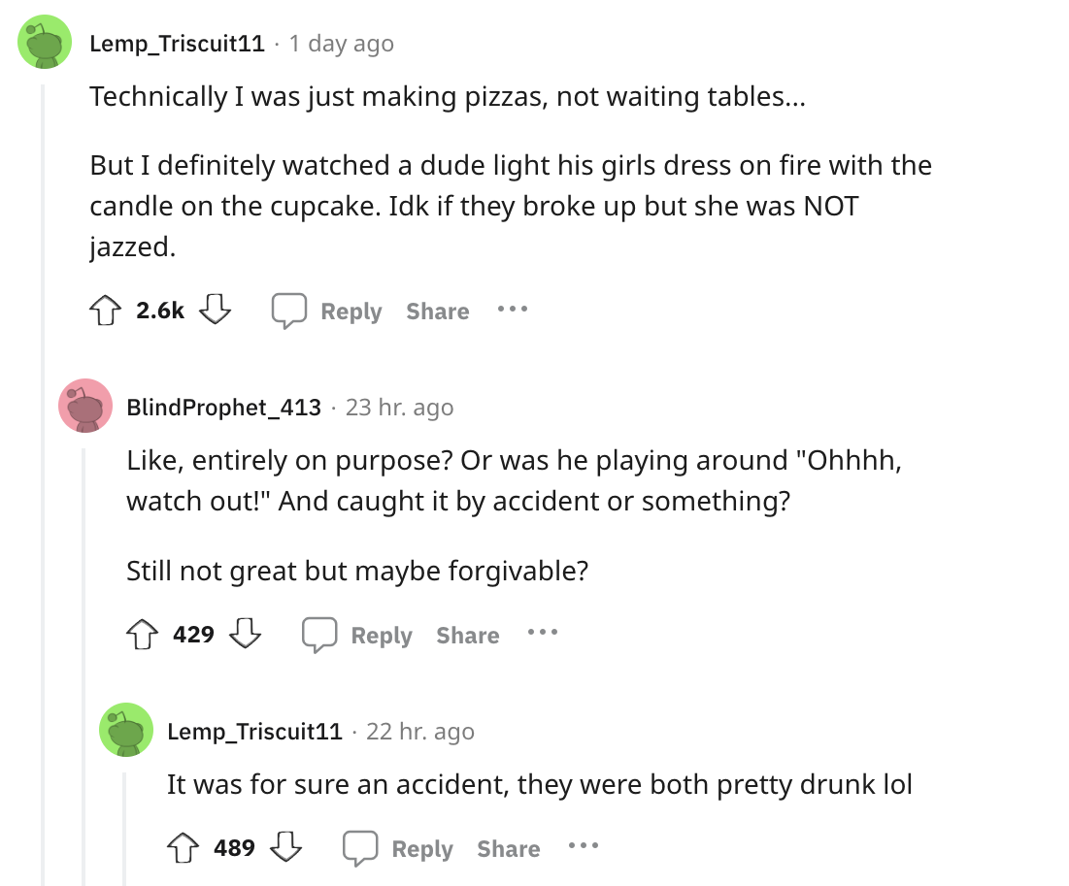Click the pink BlindProphet_413 avatar

point(85,406)
